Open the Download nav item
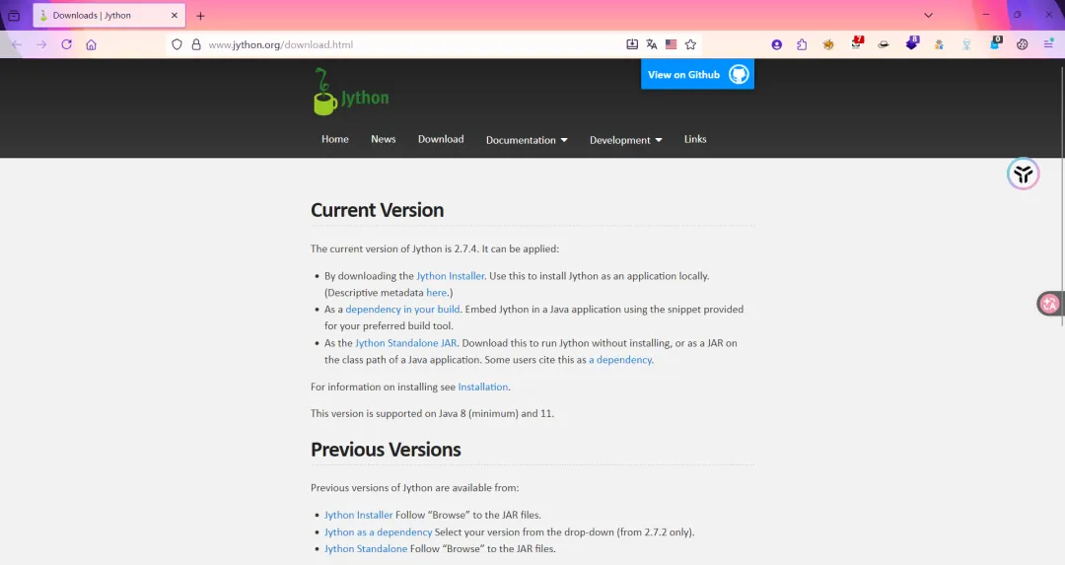 pyautogui.click(x=441, y=139)
